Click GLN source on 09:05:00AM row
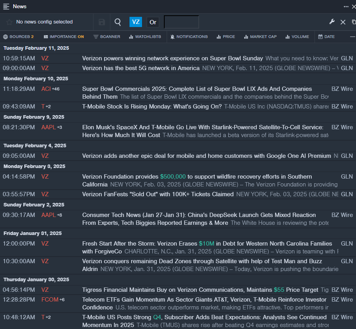The height and width of the screenshot is (329, 356). pos(347,156)
